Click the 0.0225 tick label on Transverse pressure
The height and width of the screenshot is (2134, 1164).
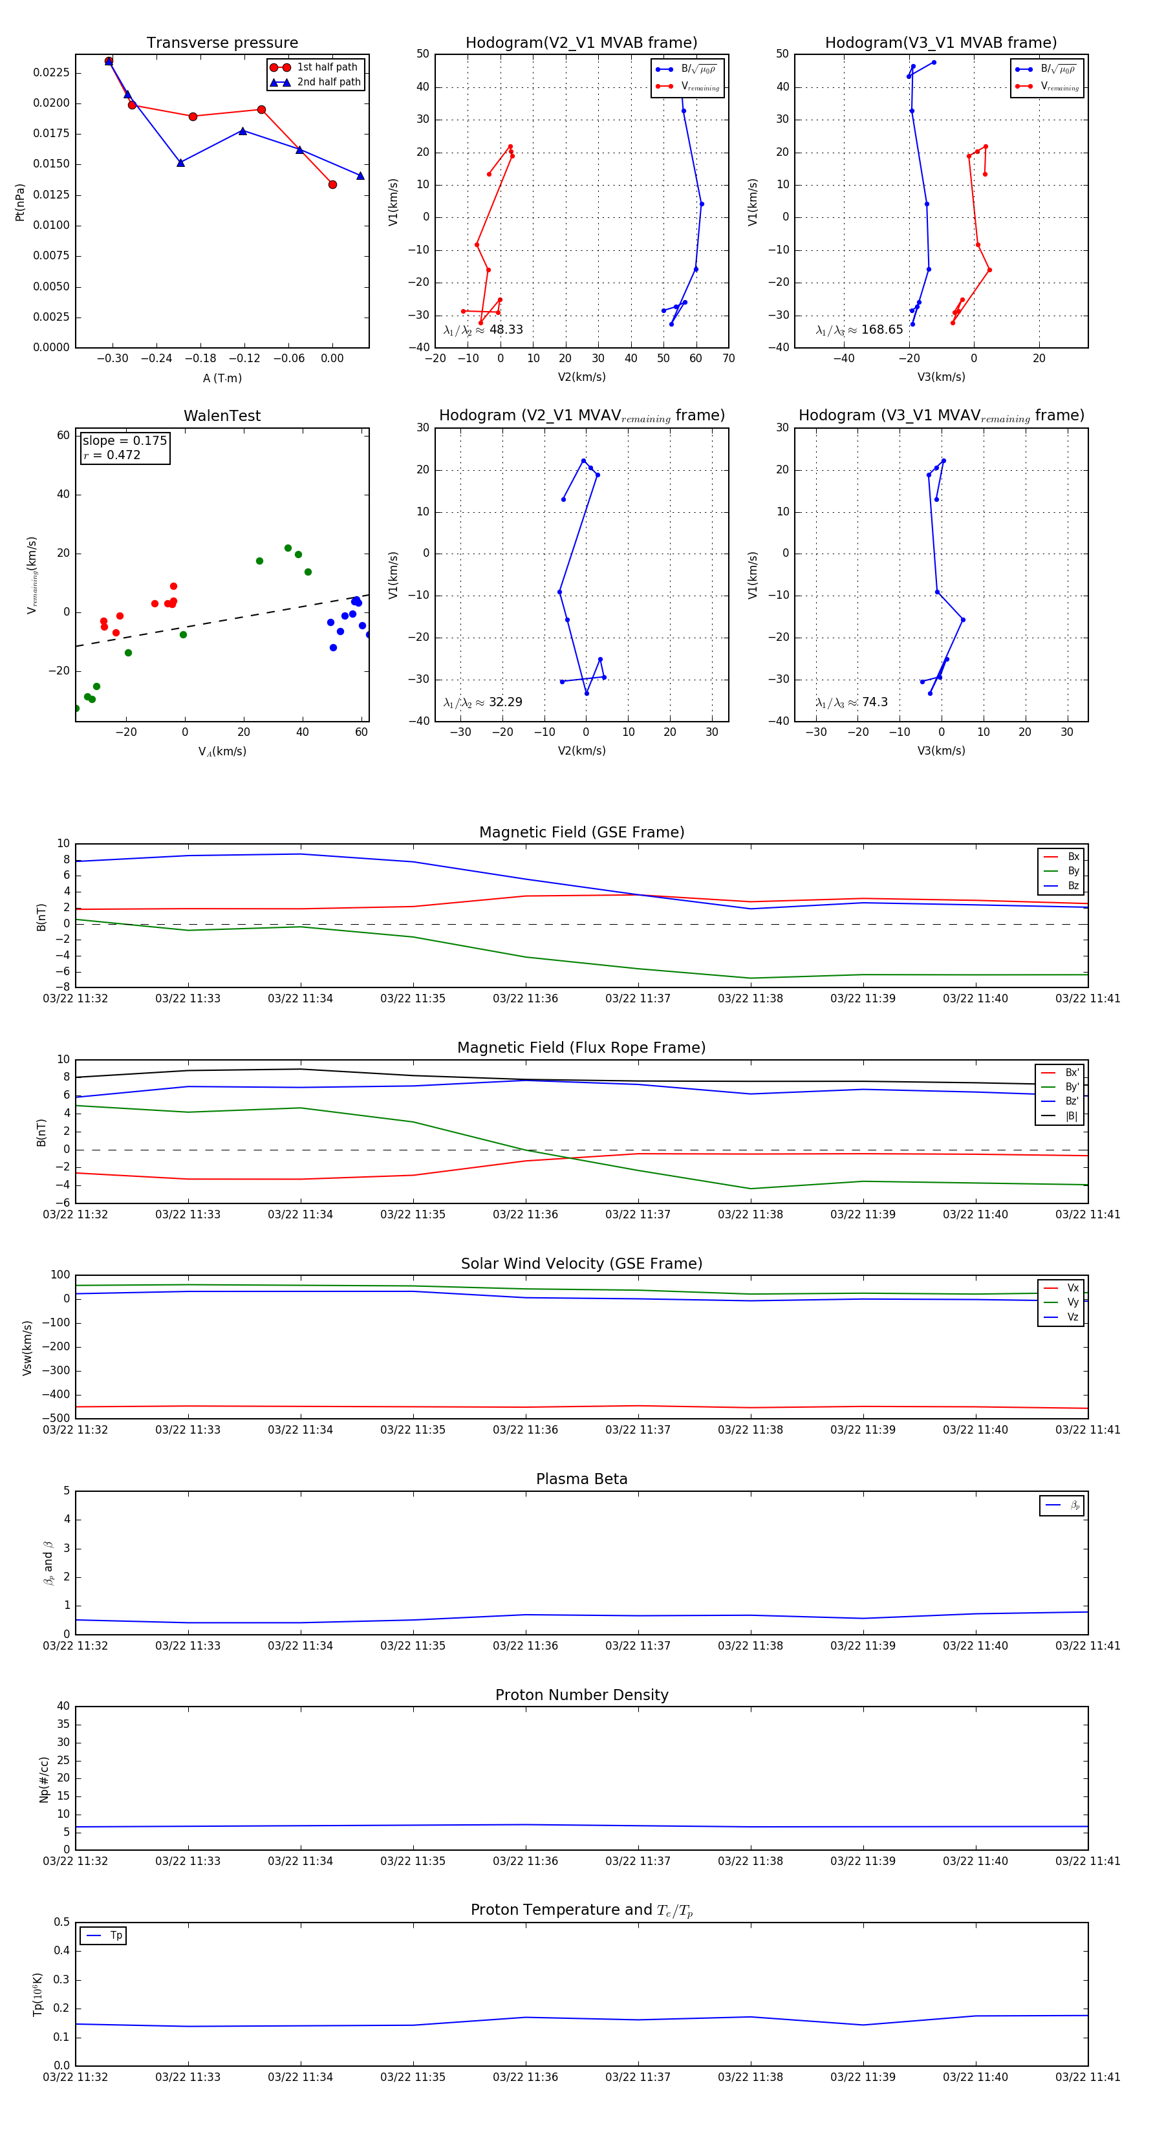pyautogui.click(x=51, y=73)
